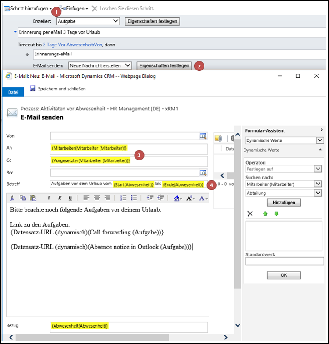Viewport: 329px width, 344px height.
Task: Open the Datei tab
Action: tap(13, 92)
